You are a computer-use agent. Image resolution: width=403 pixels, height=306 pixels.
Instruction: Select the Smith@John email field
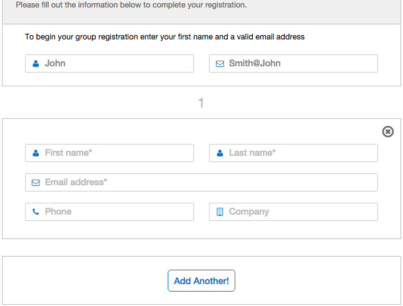point(300,63)
